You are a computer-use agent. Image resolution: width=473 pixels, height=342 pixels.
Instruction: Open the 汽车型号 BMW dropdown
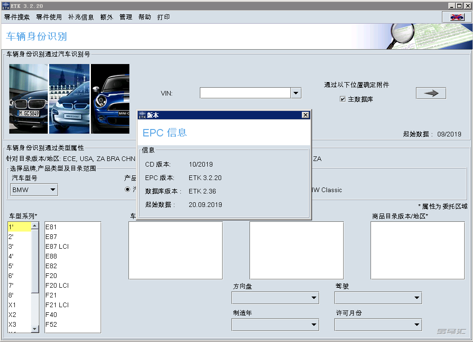(x=34, y=190)
